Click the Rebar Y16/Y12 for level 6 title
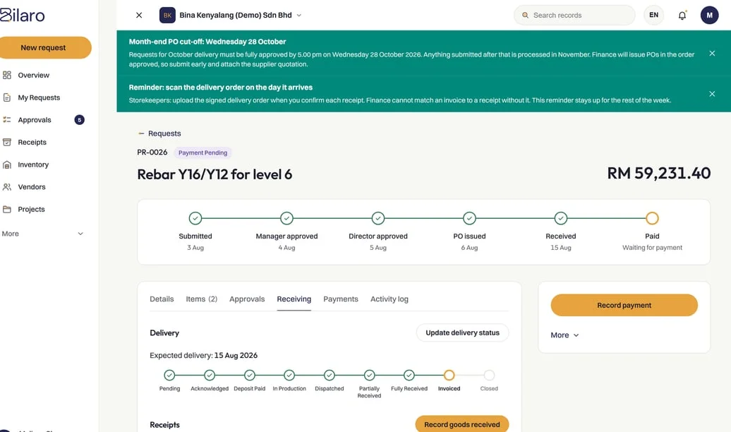This screenshot has width=731, height=432. click(215, 174)
